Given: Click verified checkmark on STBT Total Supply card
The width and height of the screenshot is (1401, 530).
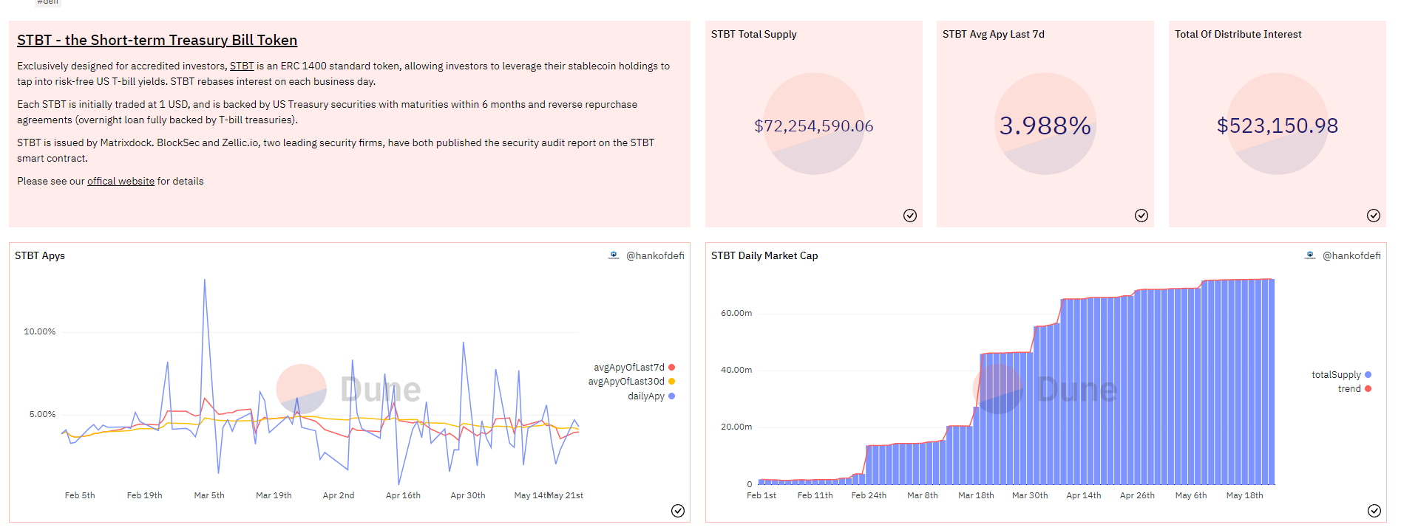Looking at the screenshot, I should [x=910, y=216].
